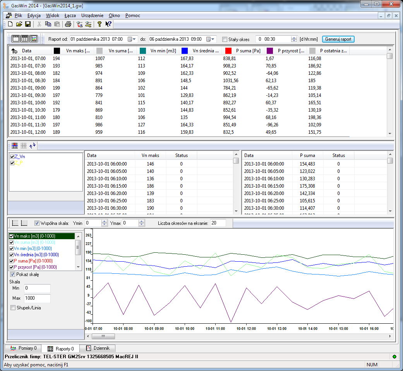Click the Copy icon in the toolbar
The image size is (403, 371).
click(48, 24)
